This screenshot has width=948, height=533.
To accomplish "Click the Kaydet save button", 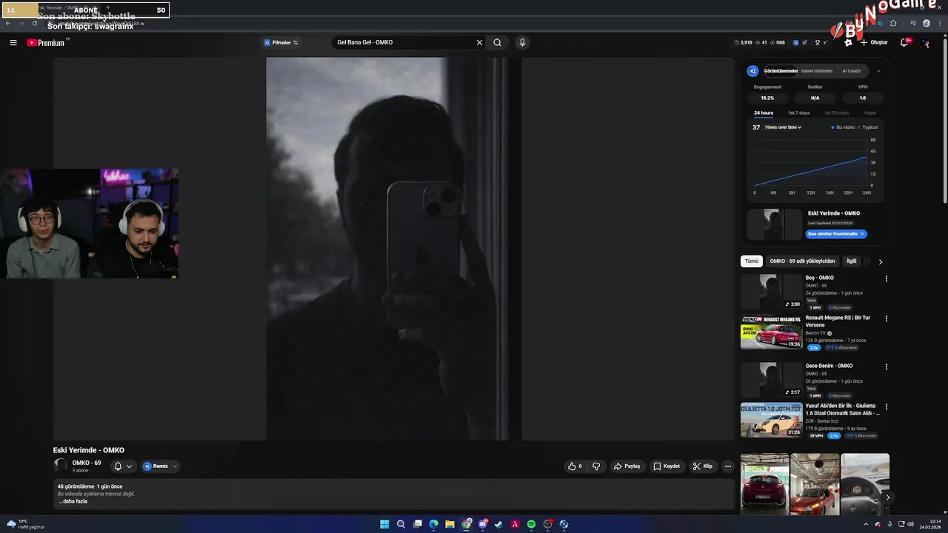I will 667,466.
